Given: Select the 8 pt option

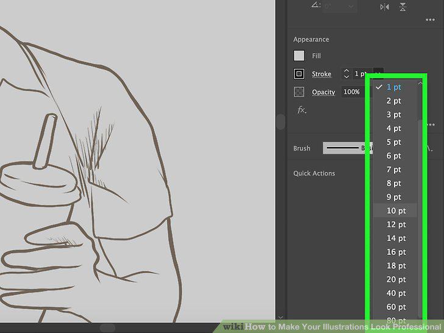Looking at the screenshot, I should pos(395,183).
